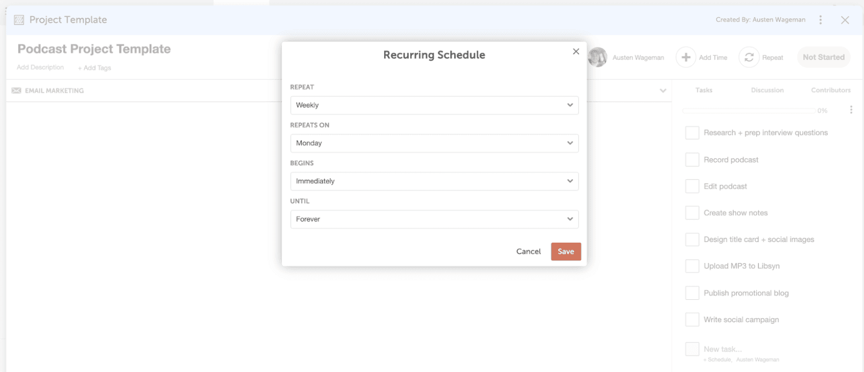Click the Project Template calendar icon
The height and width of the screenshot is (372, 864).
19,20
